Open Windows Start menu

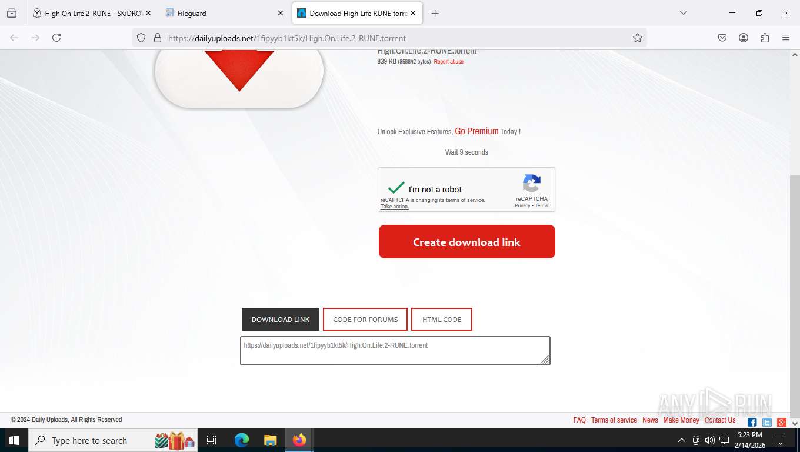coord(14,440)
